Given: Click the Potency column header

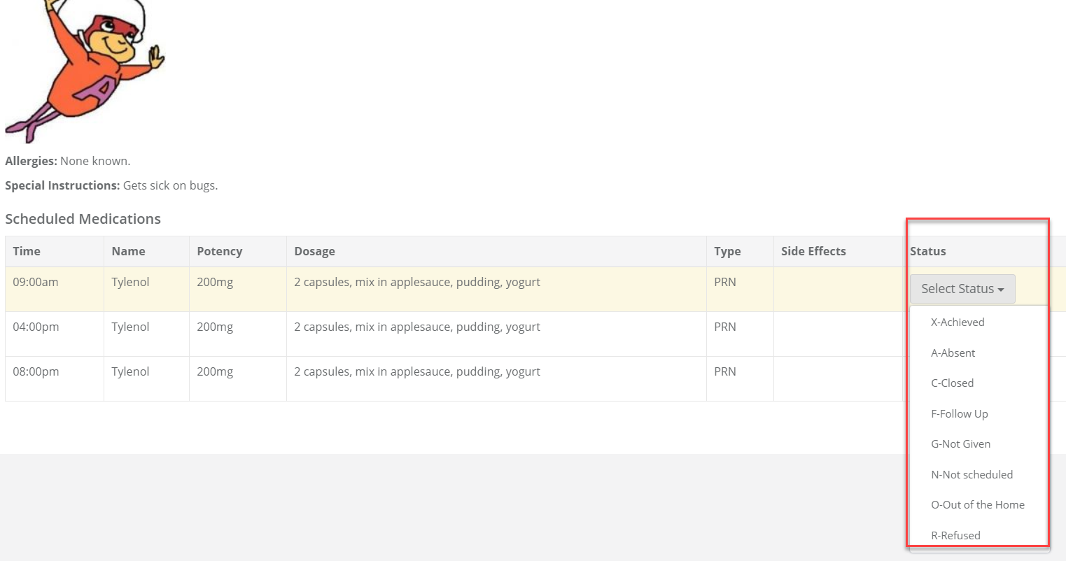Looking at the screenshot, I should click(219, 251).
